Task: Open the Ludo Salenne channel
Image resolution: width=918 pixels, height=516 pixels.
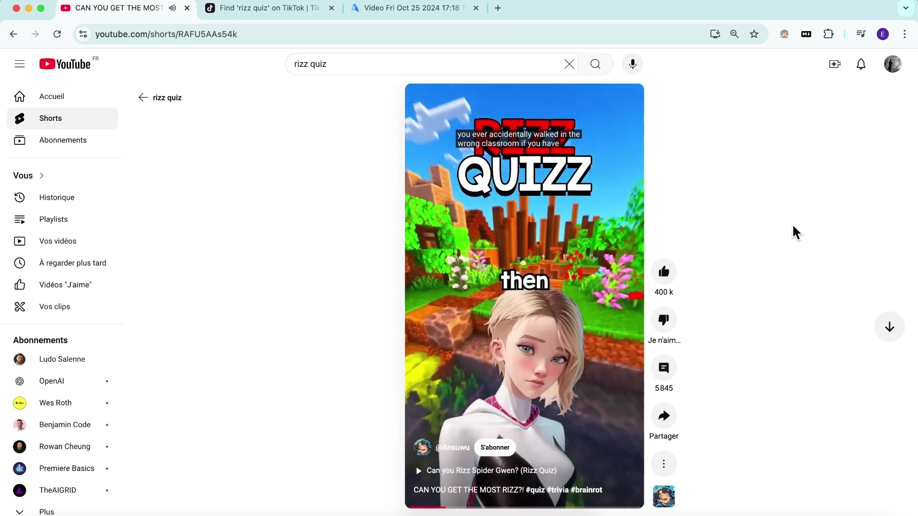Action: [x=62, y=359]
